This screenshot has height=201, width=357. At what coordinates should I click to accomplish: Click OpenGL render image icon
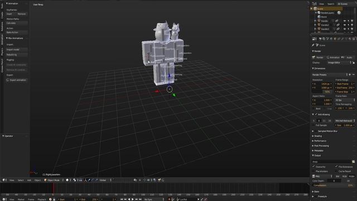[160, 180]
